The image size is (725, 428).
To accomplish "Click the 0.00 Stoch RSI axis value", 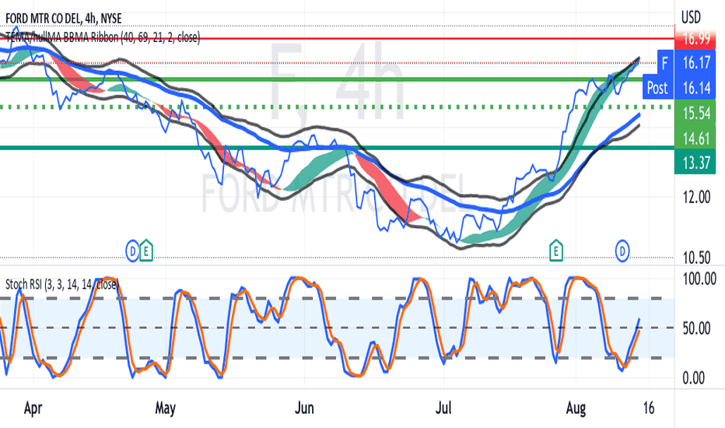I will [x=694, y=378].
